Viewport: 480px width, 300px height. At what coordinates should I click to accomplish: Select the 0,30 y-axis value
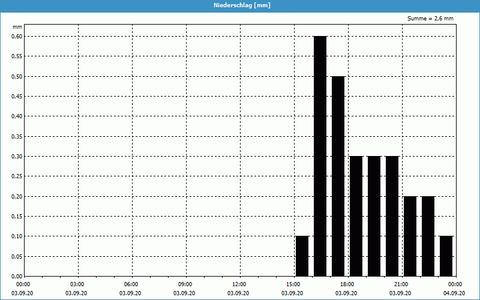click(17, 157)
